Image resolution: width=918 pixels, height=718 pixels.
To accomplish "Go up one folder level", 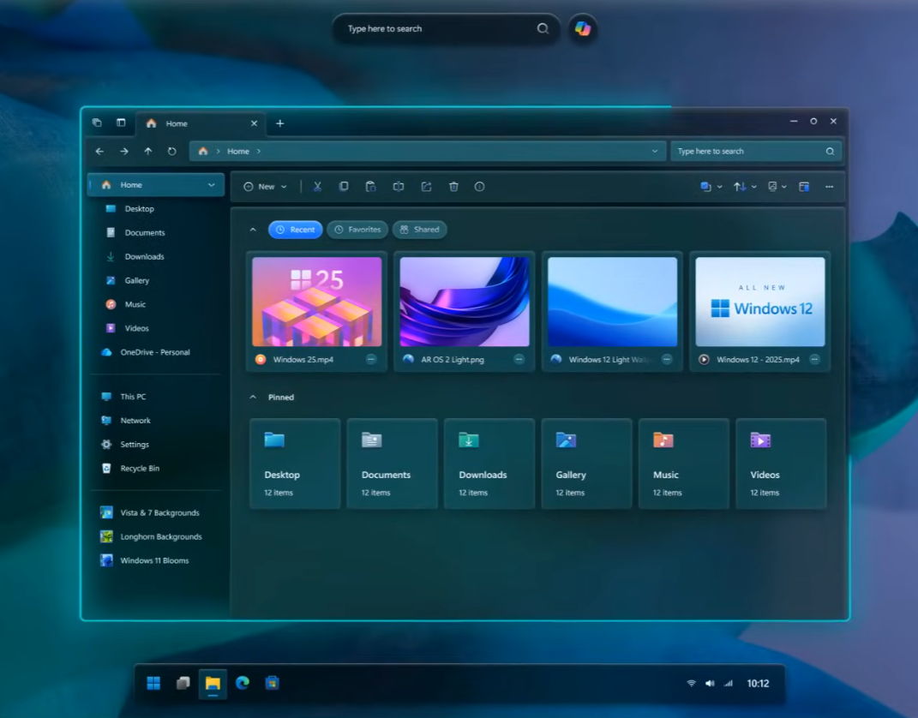I will (x=147, y=152).
